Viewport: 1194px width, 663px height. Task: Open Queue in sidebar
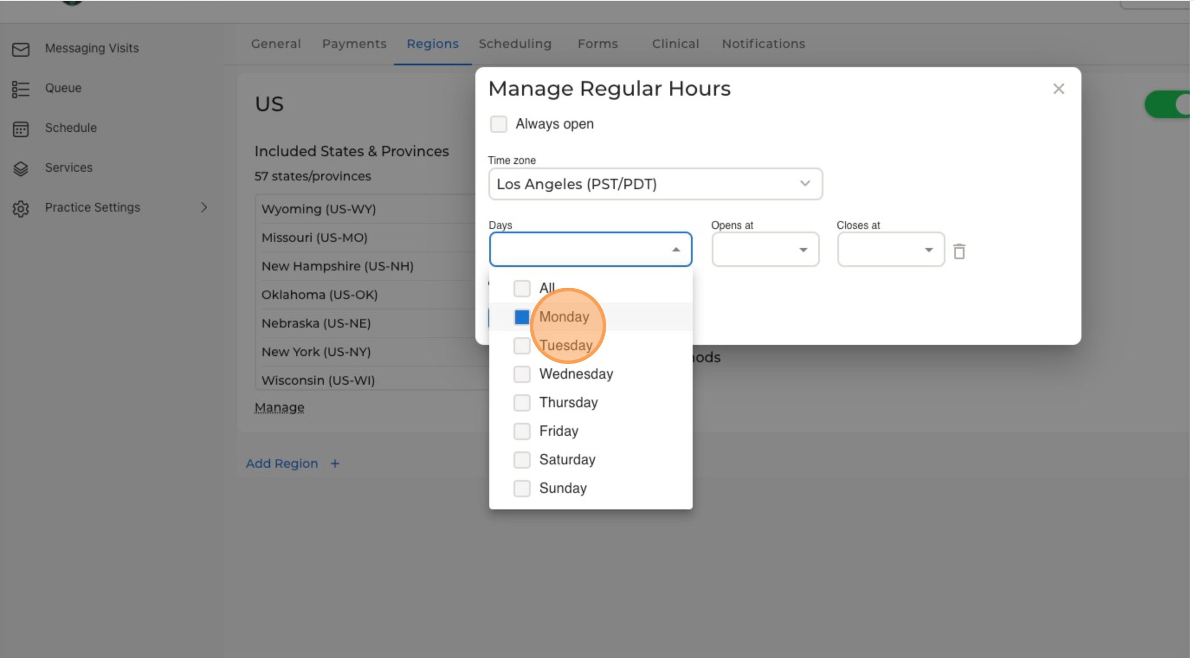click(63, 88)
